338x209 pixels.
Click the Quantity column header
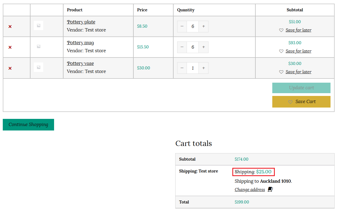click(x=186, y=10)
